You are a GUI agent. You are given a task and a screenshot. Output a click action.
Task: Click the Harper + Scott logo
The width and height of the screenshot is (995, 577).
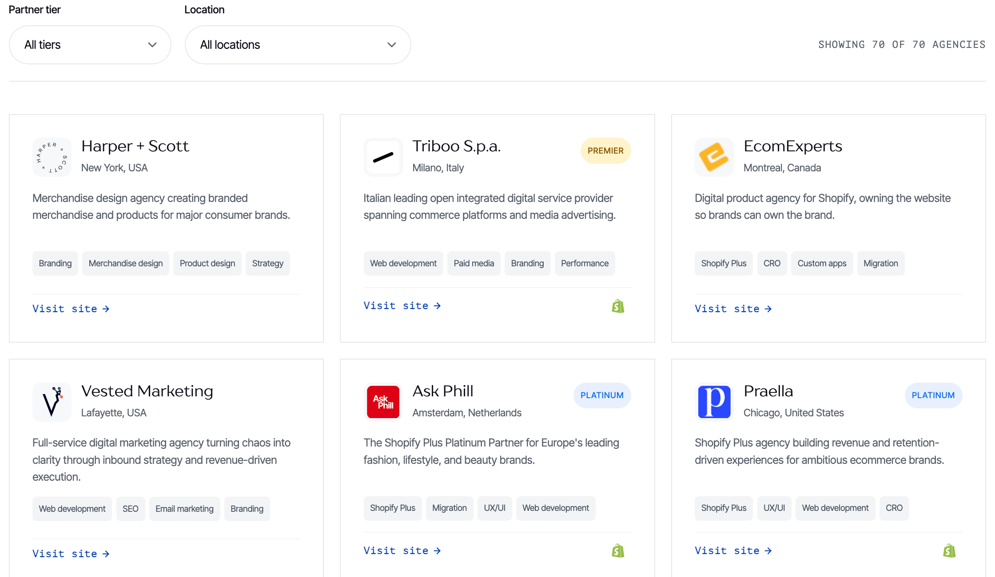tap(52, 157)
